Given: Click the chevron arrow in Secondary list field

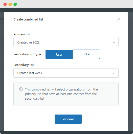Looking at the screenshot, I should tap(114, 73).
